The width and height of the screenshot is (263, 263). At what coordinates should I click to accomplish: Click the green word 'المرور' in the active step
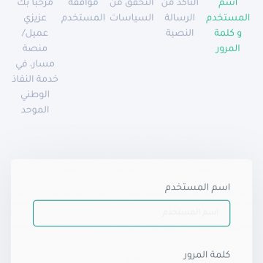(228, 48)
